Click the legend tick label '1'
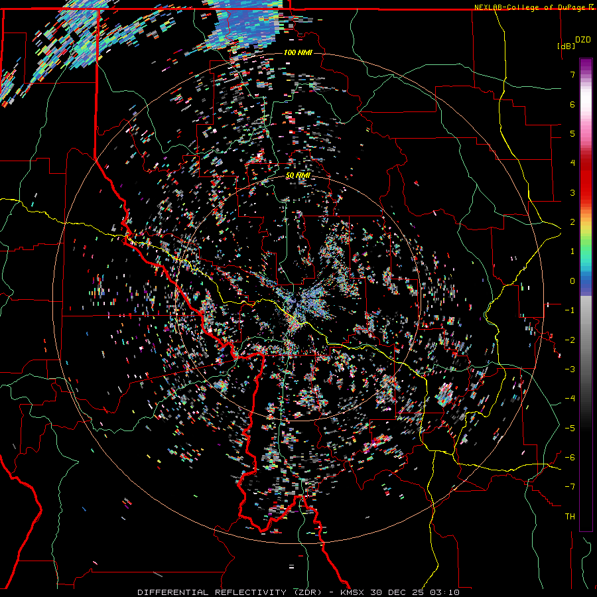 pyautogui.click(x=572, y=251)
